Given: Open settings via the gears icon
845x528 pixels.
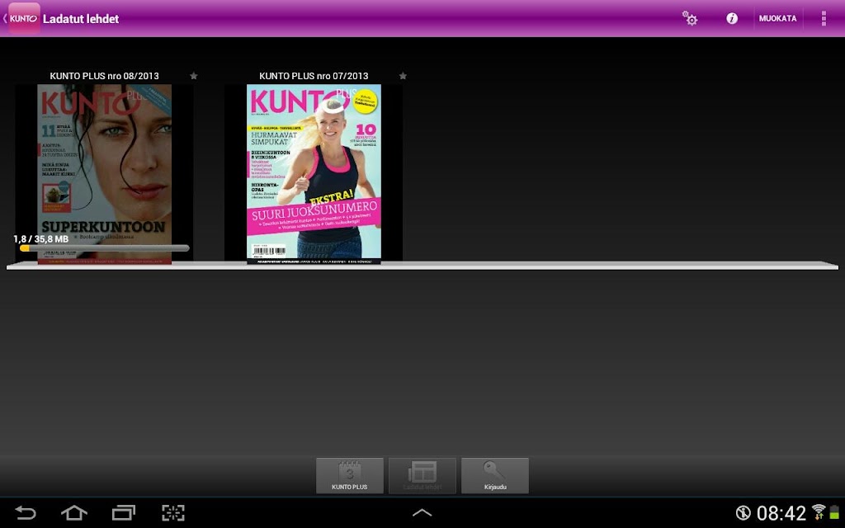Looking at the screenshot, I should pos(689,18).
